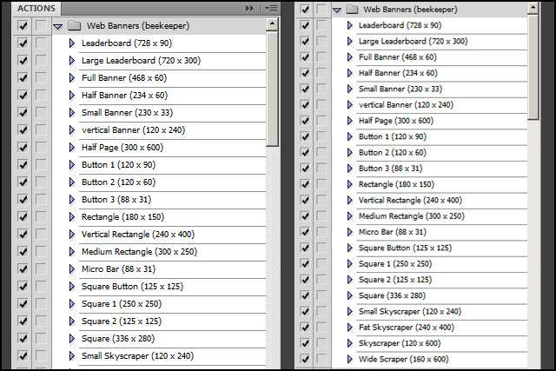Toggle dialog box for Fat Skyscraper action

321,327
